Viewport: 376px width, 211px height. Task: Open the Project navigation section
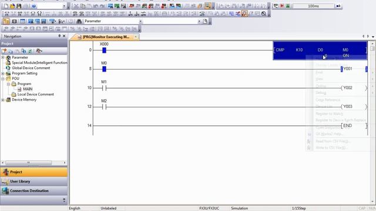(34, 172)
